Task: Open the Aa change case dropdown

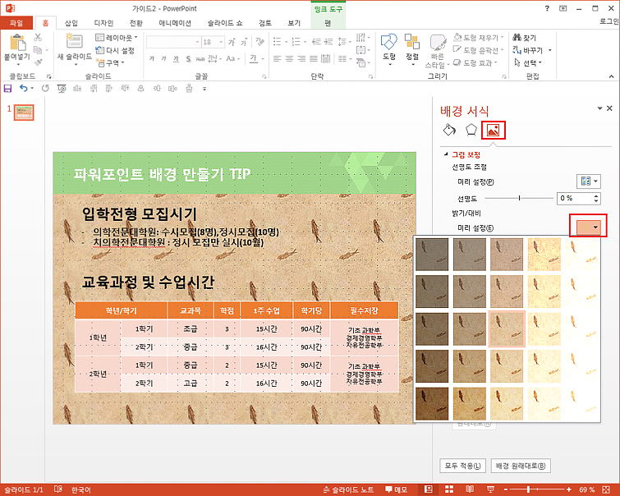Action: pos(233,58)
